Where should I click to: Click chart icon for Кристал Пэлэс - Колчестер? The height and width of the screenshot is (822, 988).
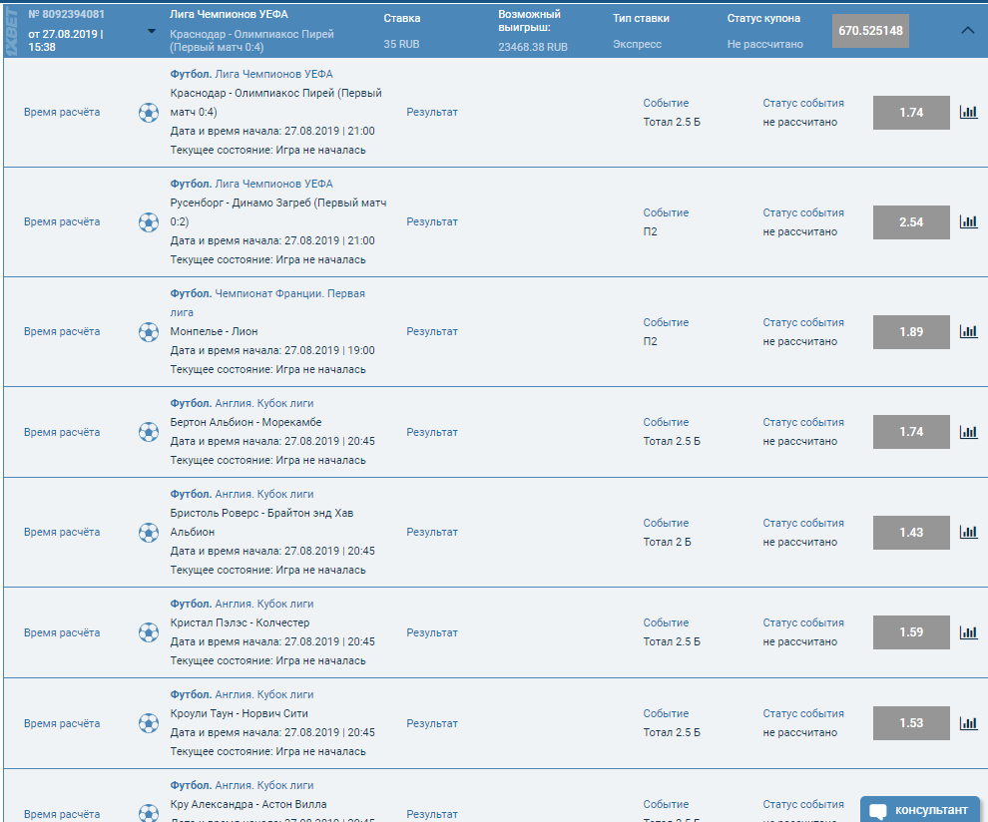(x=968, y=632)
